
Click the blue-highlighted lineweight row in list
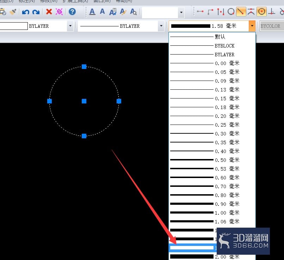(x=193, y=248)
